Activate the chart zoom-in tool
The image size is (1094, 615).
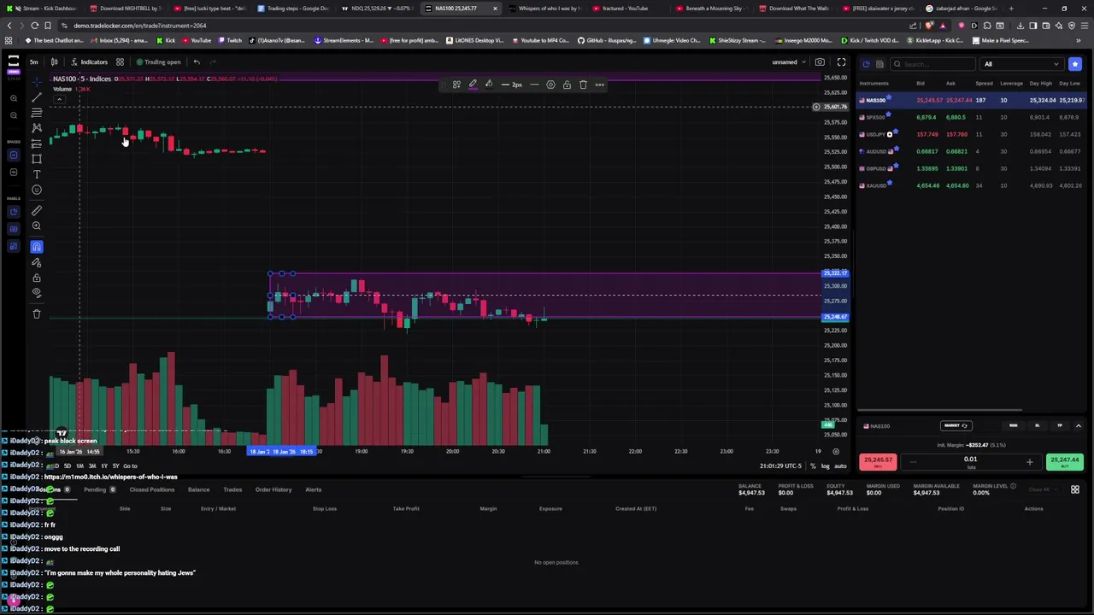pos(37,226)
